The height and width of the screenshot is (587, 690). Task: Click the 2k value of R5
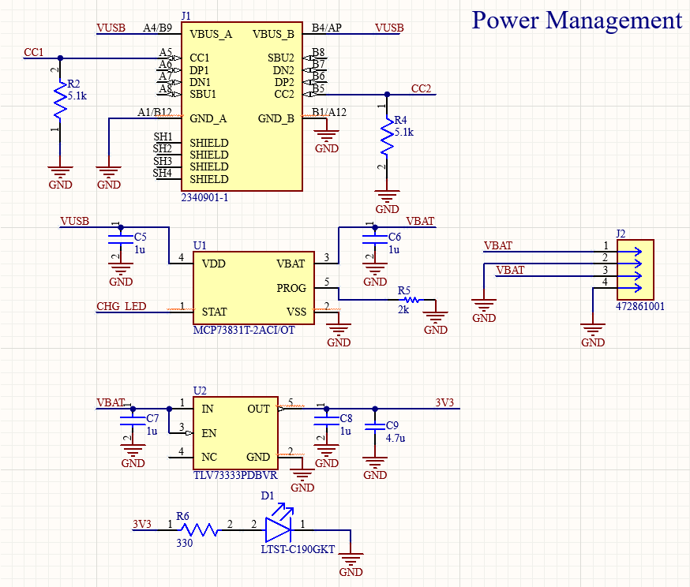coord(403,309)
